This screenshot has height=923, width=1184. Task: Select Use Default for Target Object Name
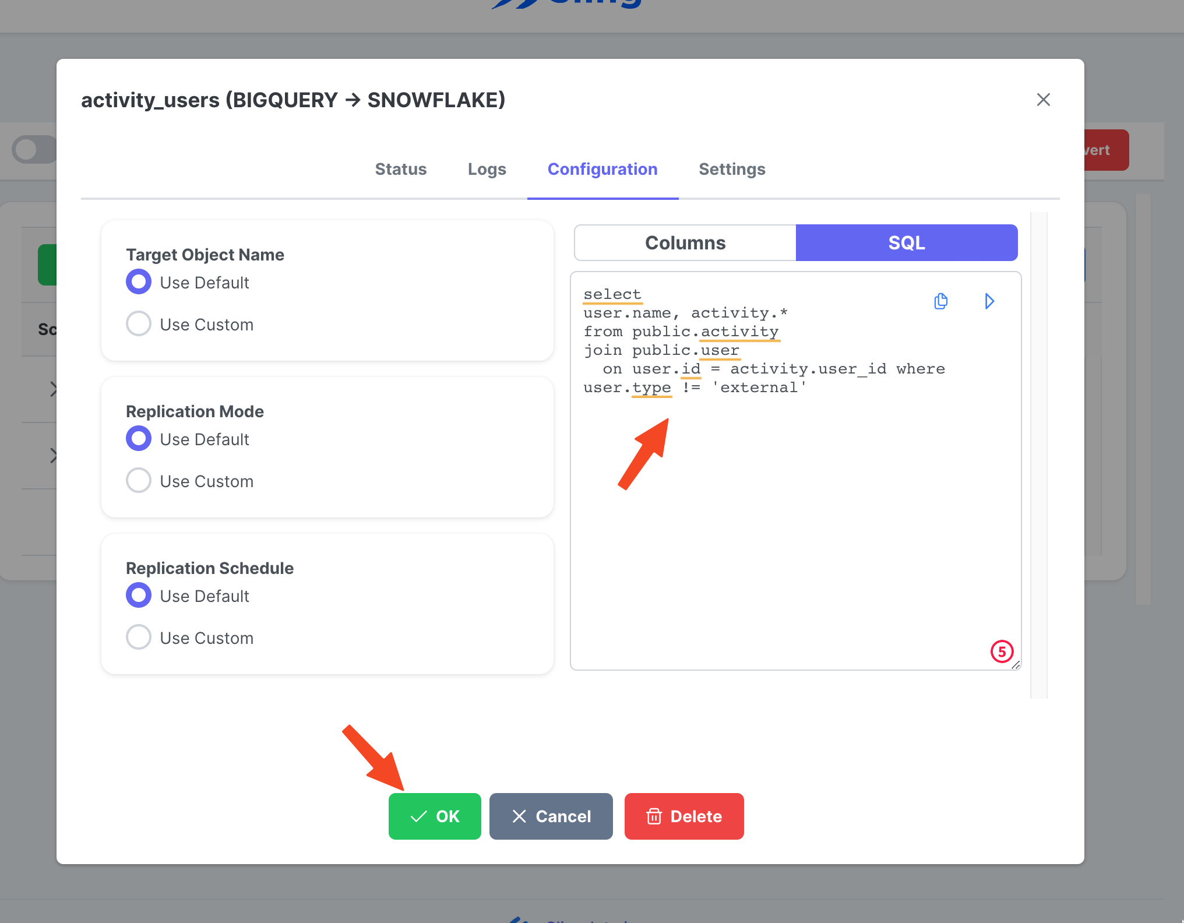[x=139, y=282]
